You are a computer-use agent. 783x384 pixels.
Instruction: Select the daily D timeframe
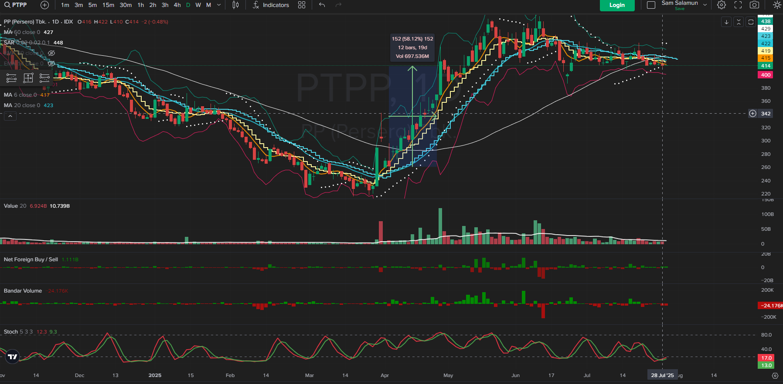(188, 5)
